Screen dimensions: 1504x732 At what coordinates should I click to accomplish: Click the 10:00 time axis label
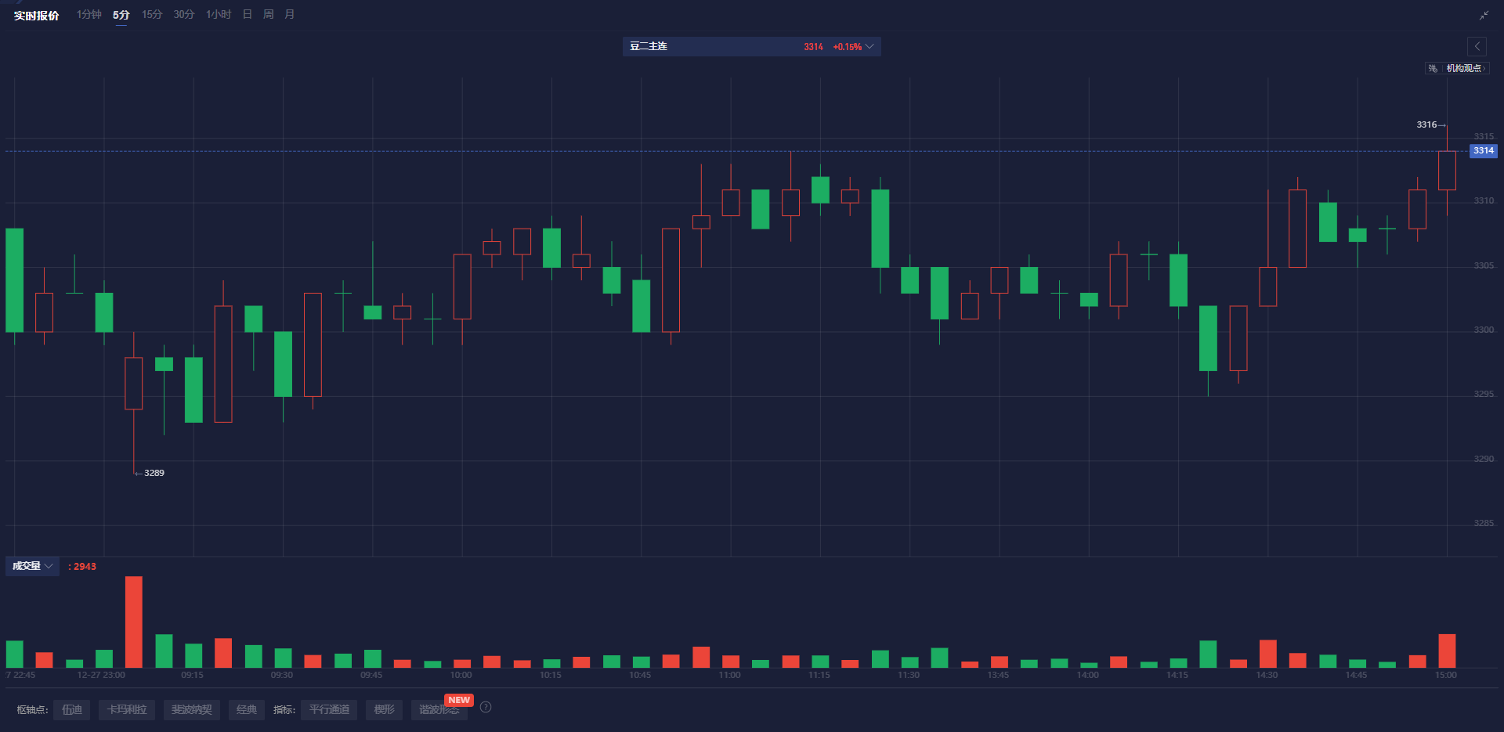[x=461, y=676]
